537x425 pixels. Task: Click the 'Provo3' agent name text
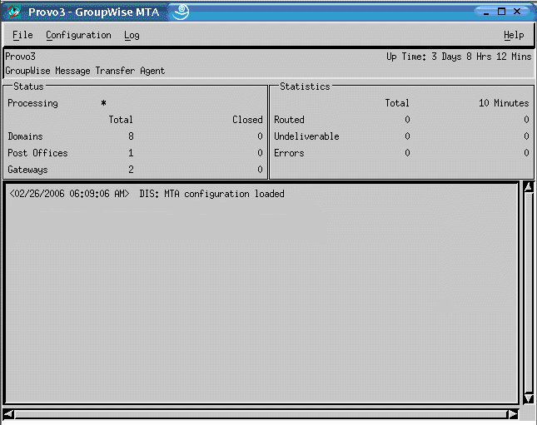pos(20,57)
